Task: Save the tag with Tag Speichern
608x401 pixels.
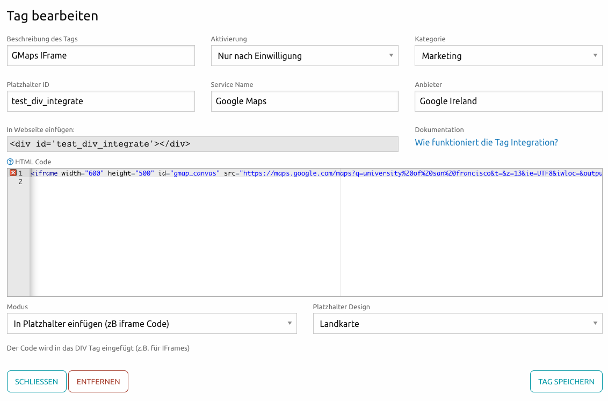Action: click(566, 382)
